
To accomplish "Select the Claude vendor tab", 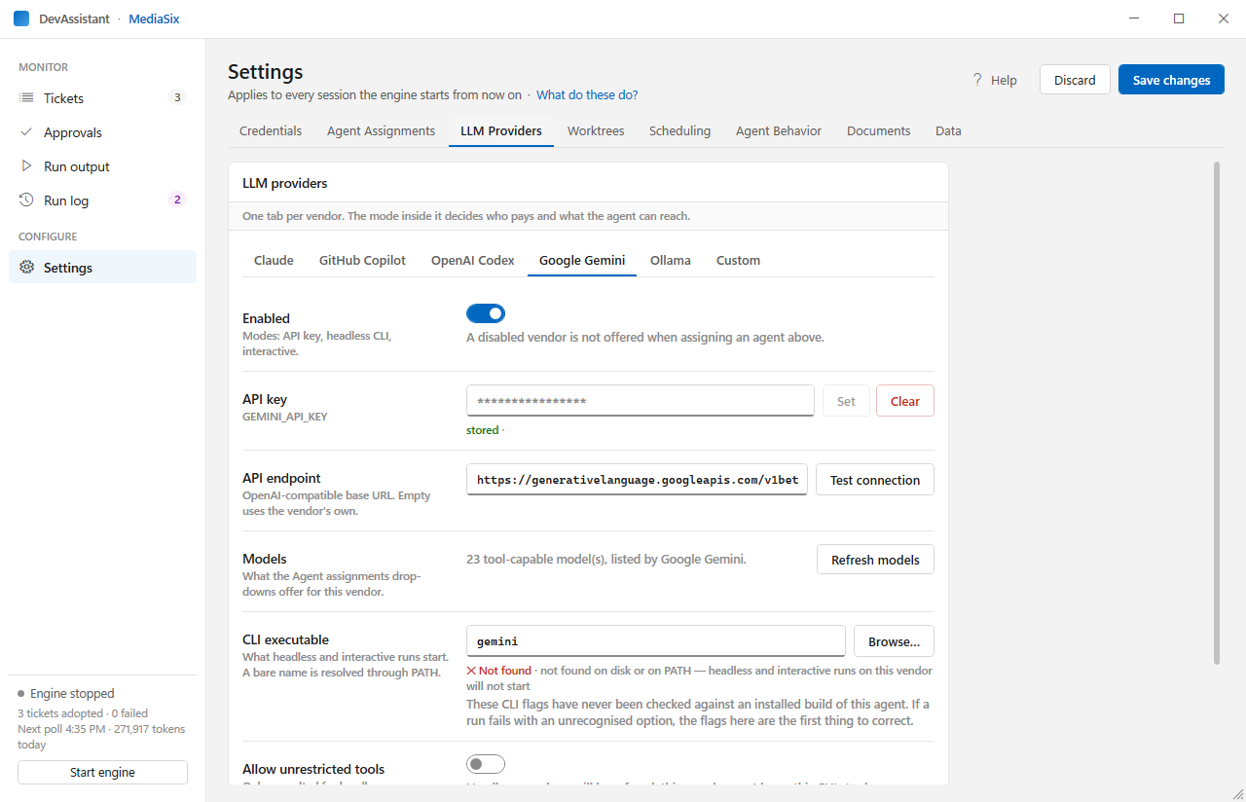I will coord(274,260).
